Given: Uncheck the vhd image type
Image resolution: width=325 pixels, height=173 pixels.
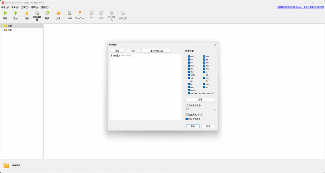Looking at the screenshot, I should [189, 72].
